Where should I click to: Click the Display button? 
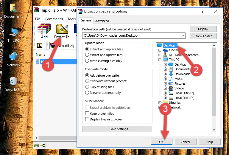pos(203,29)
